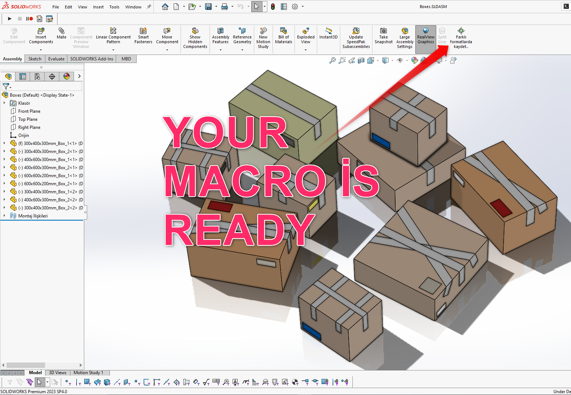Click Update SpeedPak Subassemblies
Viewport: 571px width, 395px height.
click(x=356, y=38)
